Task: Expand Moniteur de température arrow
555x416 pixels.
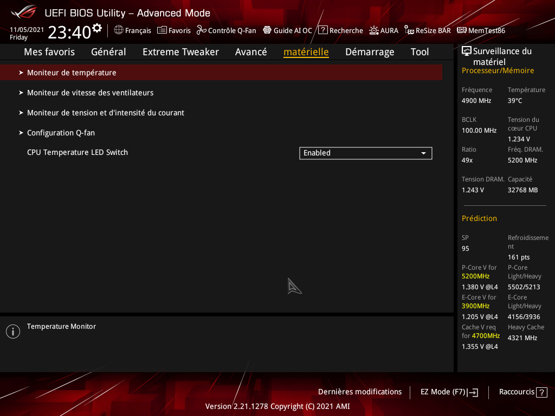Action: click(x=21, y=73)
